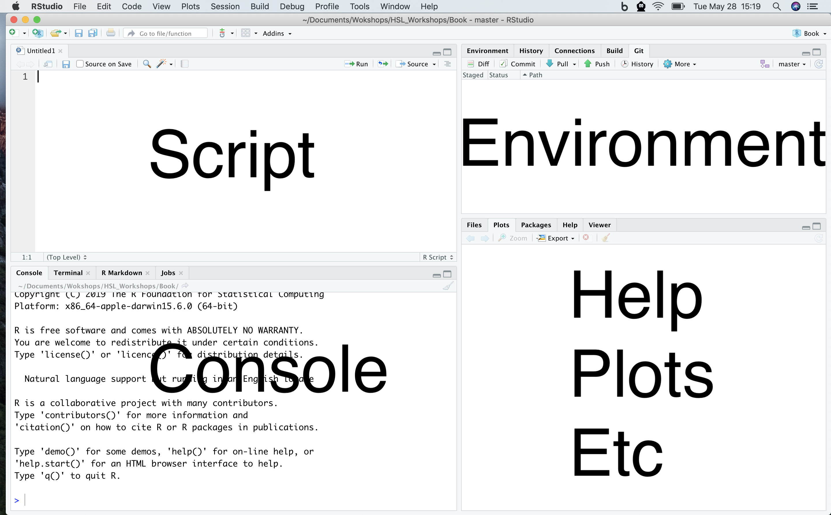Click the Diff button
The image size is (831, 515).
point(478,64)
